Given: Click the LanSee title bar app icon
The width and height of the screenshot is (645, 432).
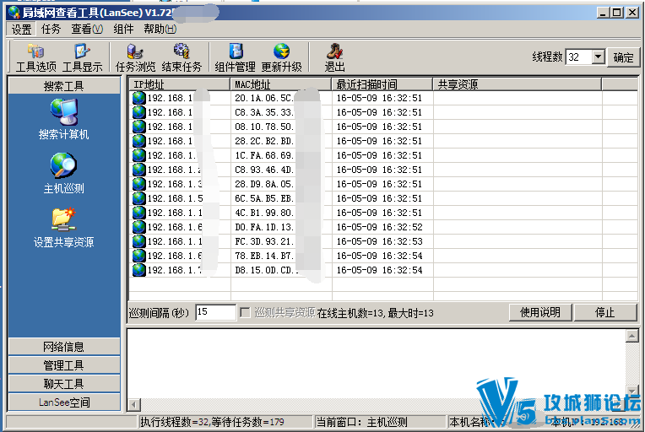Looking at the screenshot, I should 14,13.
